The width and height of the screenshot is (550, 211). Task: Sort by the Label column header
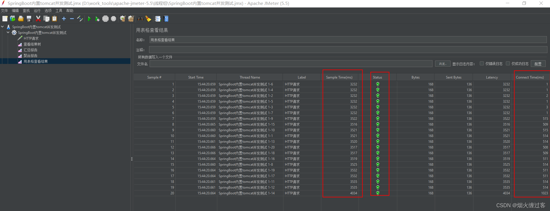click(x=302, y=77)
